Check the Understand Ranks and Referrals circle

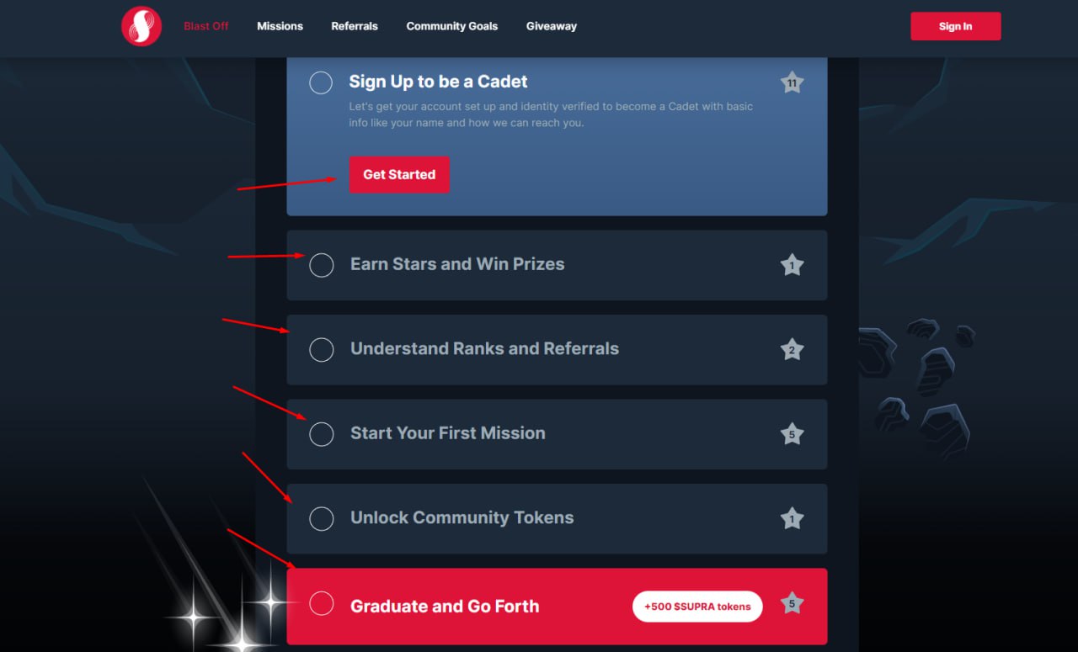pyautogui.click(x=322, y=349)
